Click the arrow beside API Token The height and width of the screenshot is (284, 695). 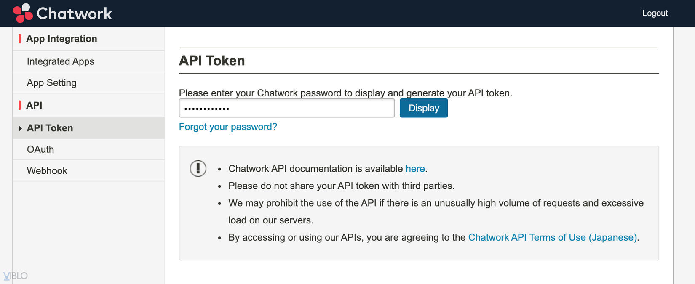tap(20, 128)
